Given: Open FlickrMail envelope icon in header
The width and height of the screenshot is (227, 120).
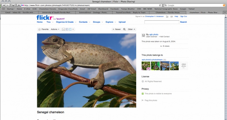Looking at the screenshot, I should 172,17.
